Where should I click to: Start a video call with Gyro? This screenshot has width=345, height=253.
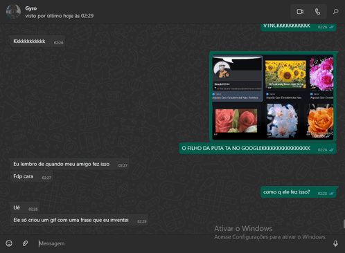point(300,12)
